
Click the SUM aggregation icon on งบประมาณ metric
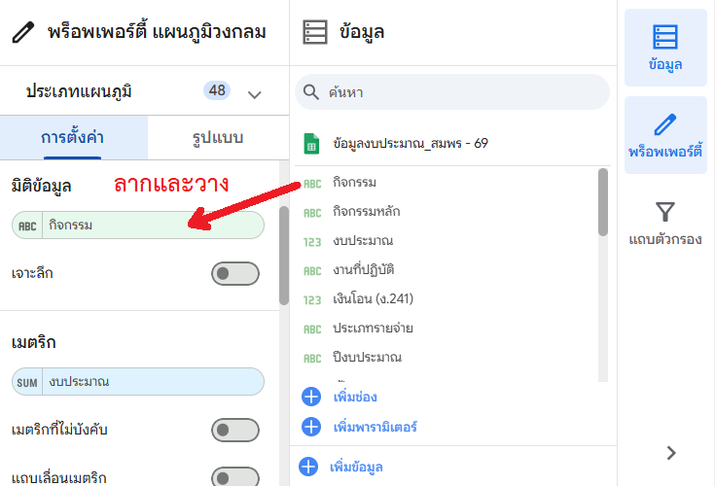click(27, 383)
